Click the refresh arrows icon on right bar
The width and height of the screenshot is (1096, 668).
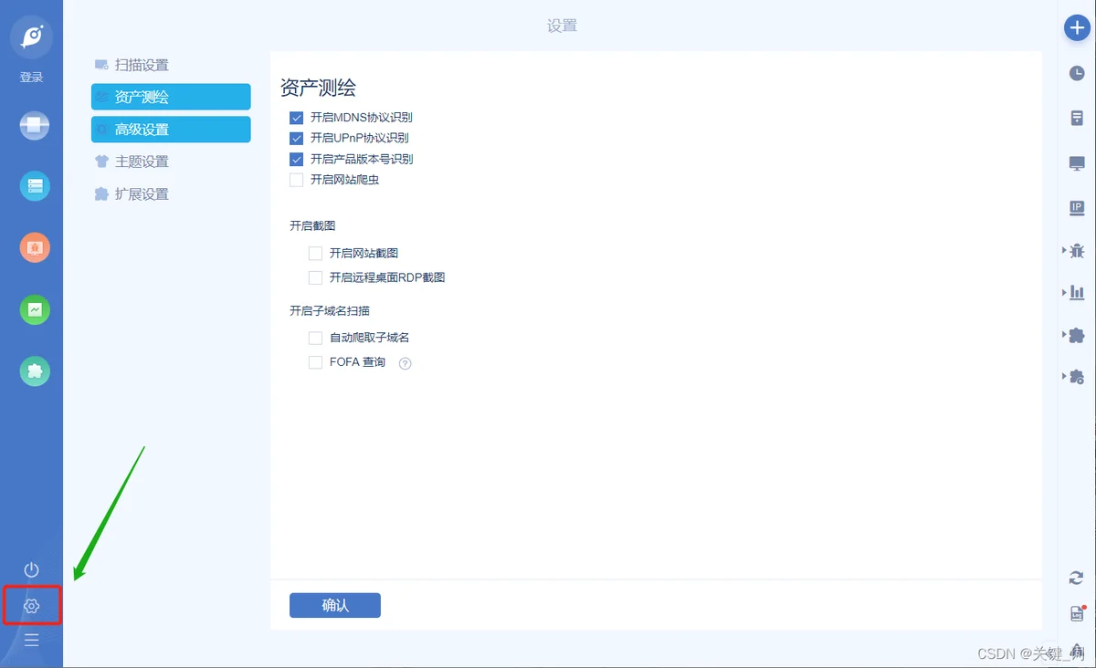tap(1077, 578)
